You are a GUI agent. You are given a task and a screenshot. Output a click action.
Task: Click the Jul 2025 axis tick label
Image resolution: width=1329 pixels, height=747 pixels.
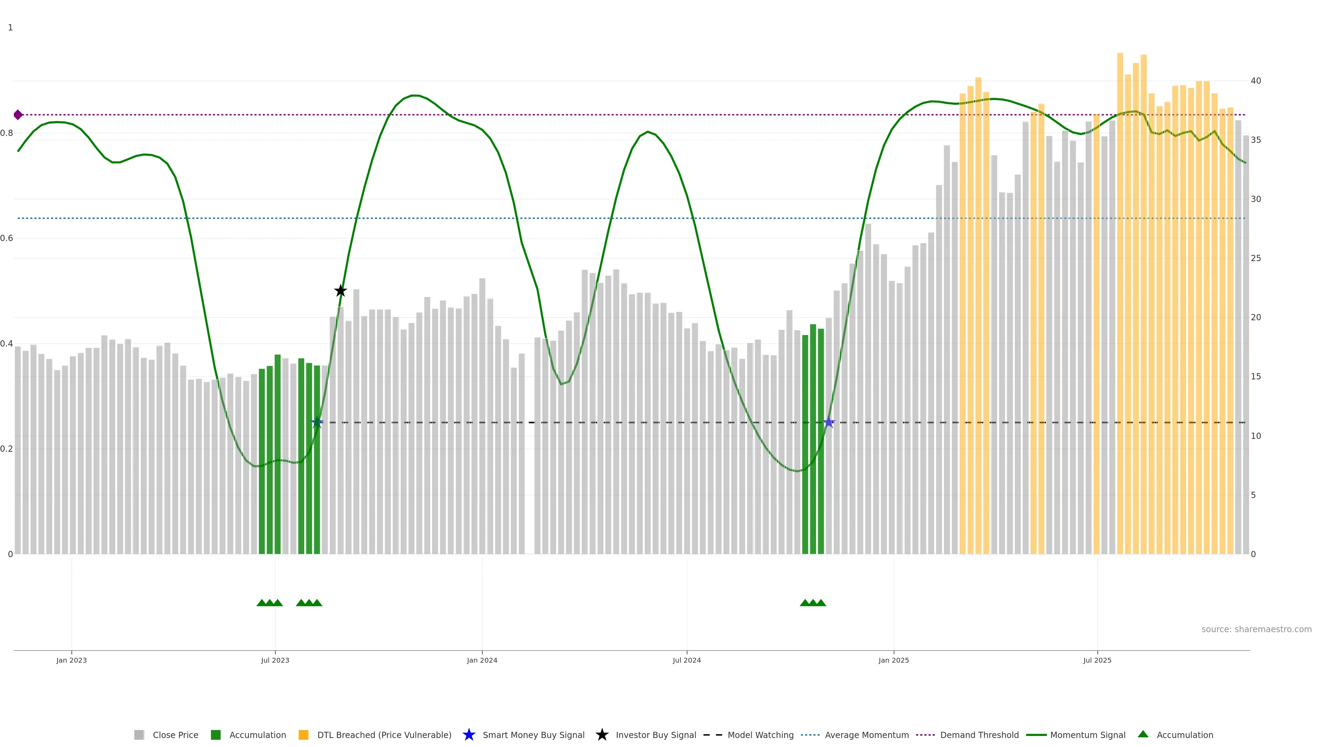click(x=1097, y=660)
